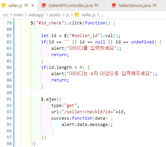Screen dimensions: 166x147
Task: Select 'seller.js' in the breadcrumb
Action: click(x=89, y=15)
